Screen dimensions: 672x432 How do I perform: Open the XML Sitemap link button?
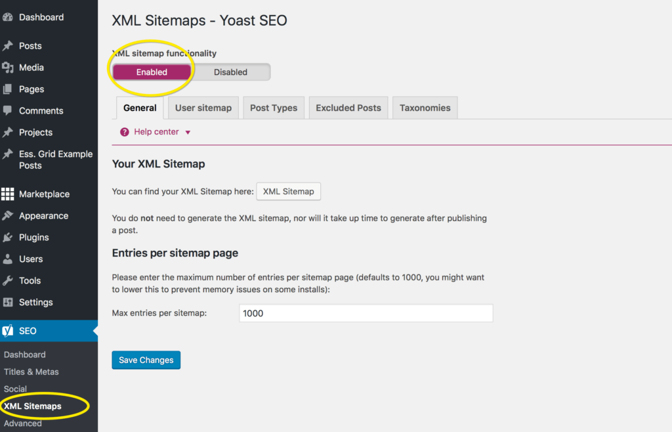pos(289,192)
